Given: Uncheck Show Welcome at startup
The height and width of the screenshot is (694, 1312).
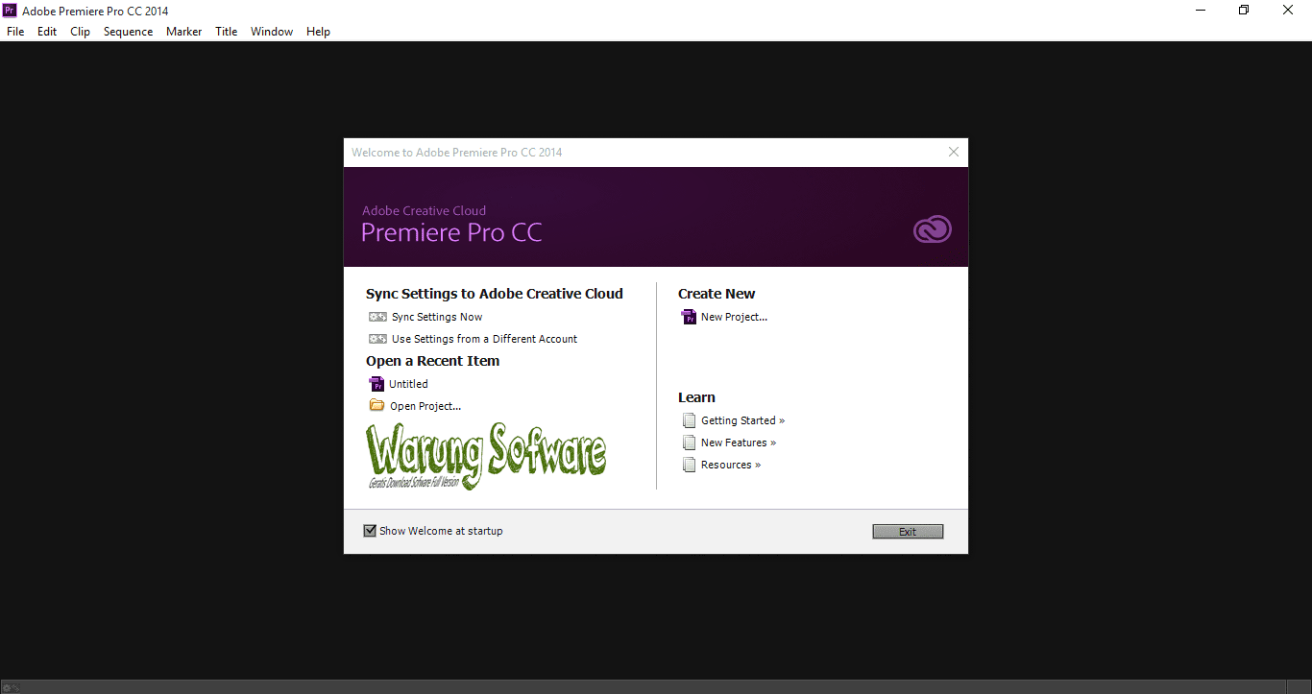Looking at the screenshot, I should (x=370, y=531).
